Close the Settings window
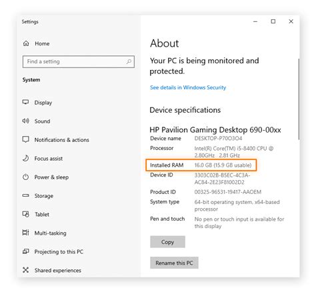Image resolution: width=316 pixels, height=294 pixels. pyautogui.click(x=291, y=21)
